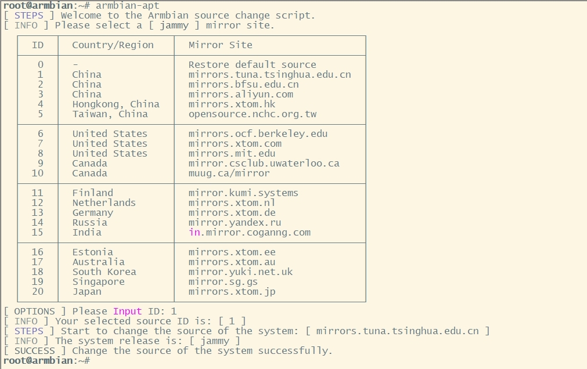Screen dimensions: 587x369
Task: Click opensource.nchc.org.tw mirror site
Action: tap(252, 114)
